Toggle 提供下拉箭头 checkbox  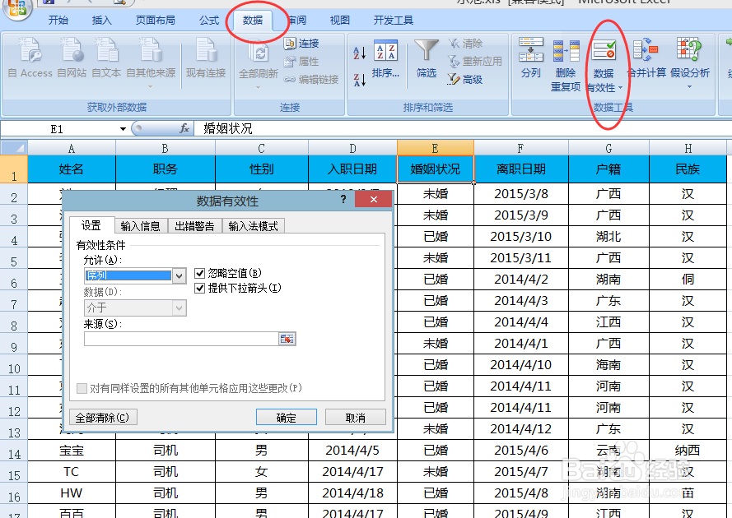tap(200, 288)
